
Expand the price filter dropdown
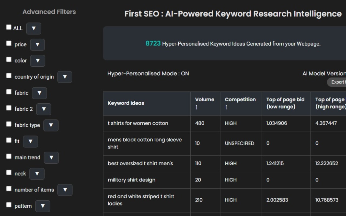(x=37, y=45)
